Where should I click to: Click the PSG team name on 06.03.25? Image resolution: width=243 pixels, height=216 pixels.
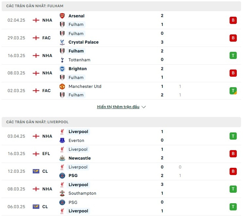click(x=73, y=202)
